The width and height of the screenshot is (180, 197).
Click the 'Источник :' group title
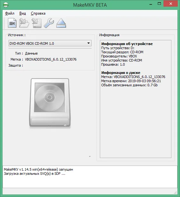(x=17, y=35)
